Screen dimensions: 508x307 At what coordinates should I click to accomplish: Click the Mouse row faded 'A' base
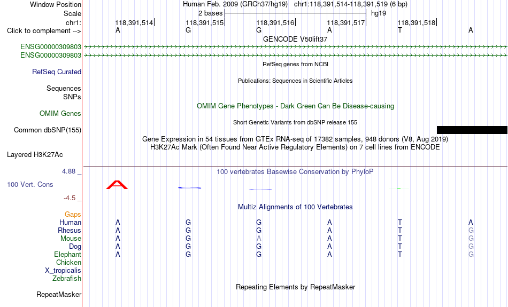click(x=258, y=239)
